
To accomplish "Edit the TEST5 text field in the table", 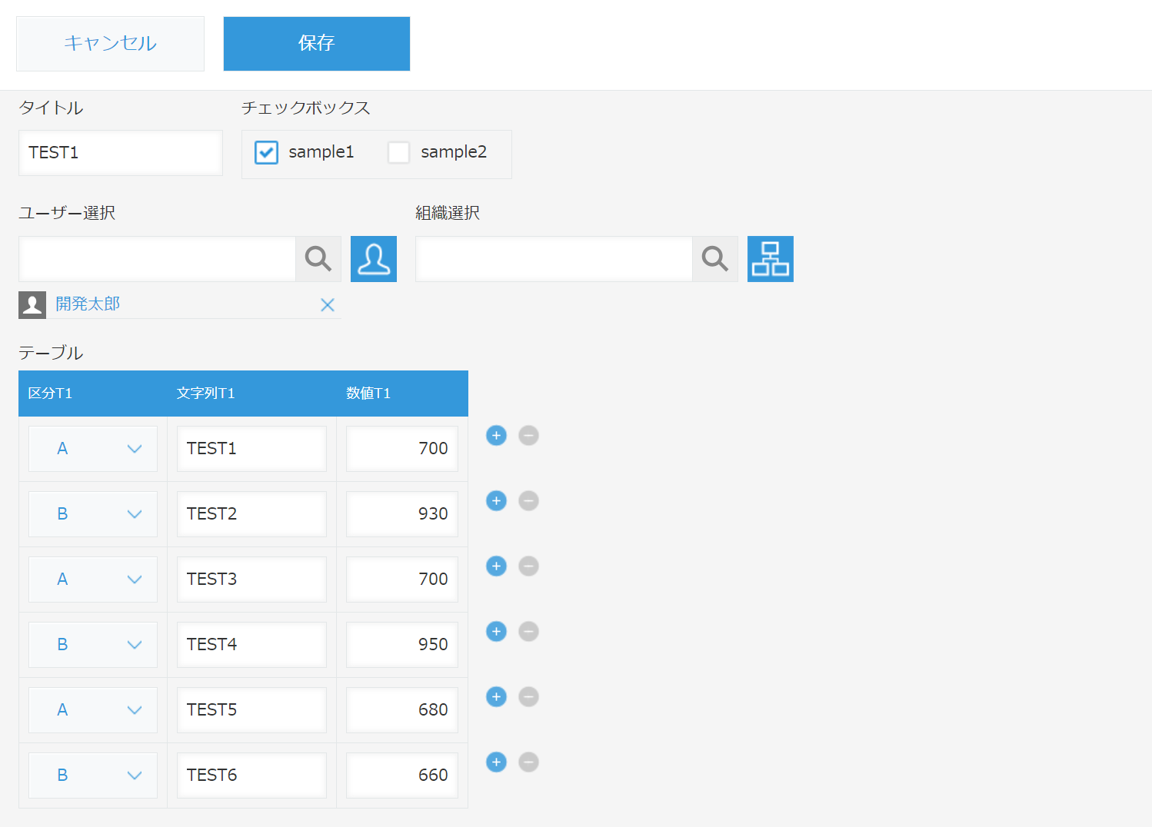I will click(251, 710).
